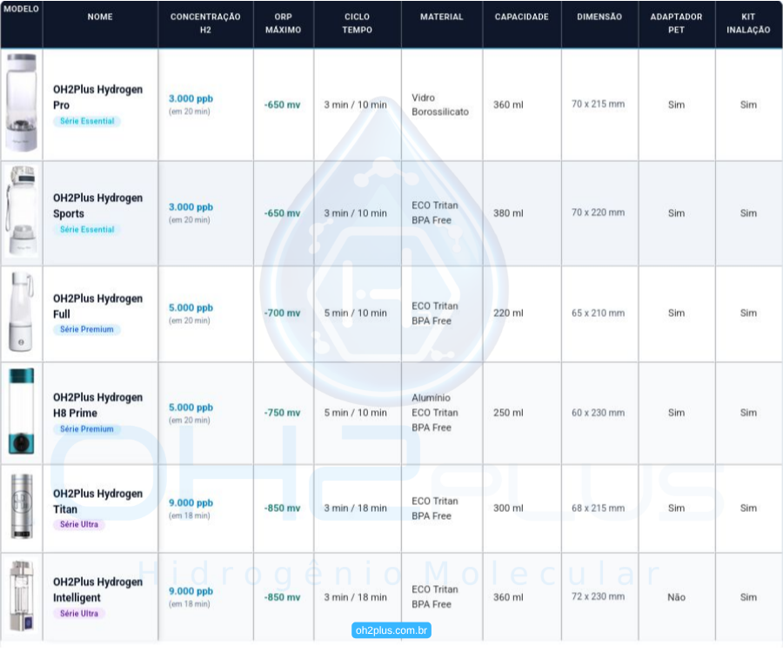This screenshot has width=783, height=653.
Task: Click 9.000 ppb in the Hydrogen Titan row
Action: pyautogui.click(x=191, y=502)
